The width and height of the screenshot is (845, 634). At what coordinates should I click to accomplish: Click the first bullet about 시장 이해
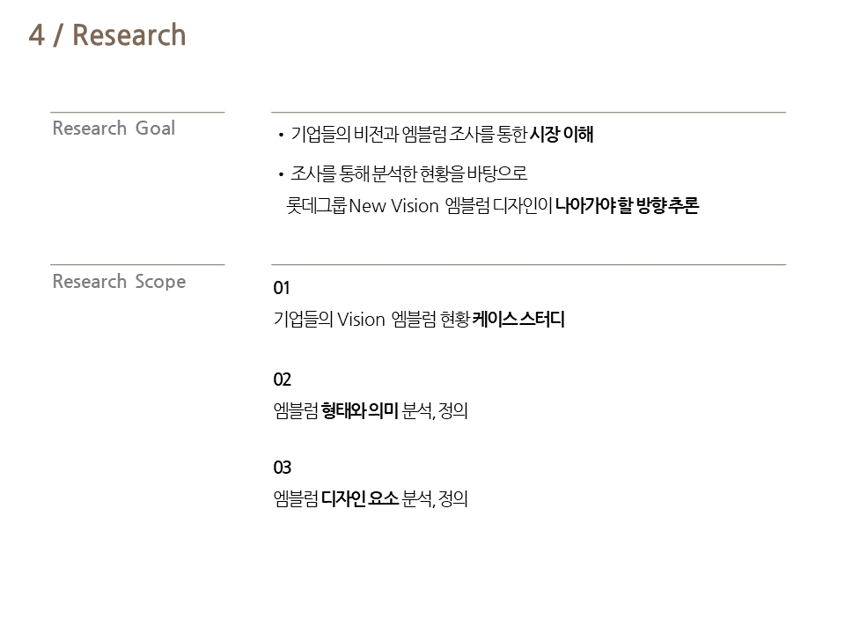point(436,134)
